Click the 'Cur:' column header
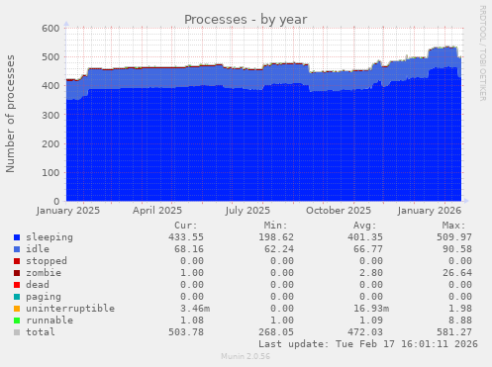 coord(186,226)
